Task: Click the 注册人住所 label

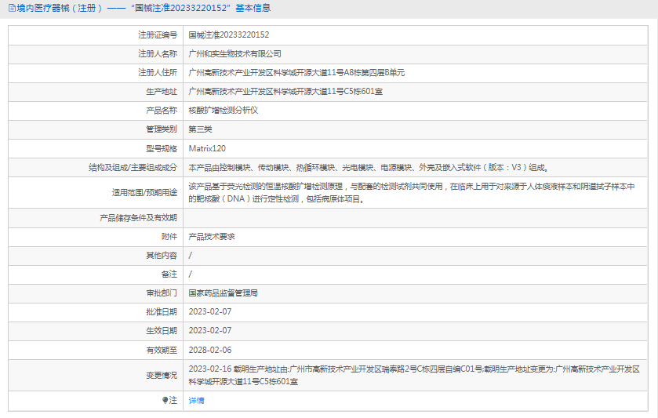Action: click(158, 73)
